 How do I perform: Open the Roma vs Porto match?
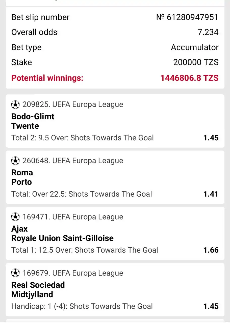click(115, 177)
